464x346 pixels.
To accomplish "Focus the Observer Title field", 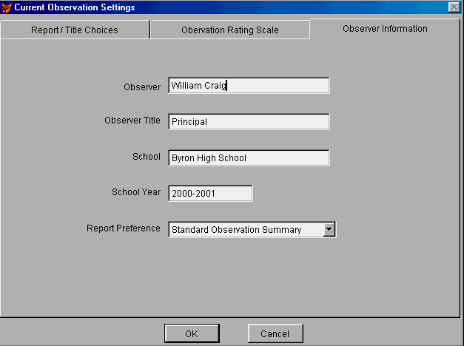I will click(x=249, y=121).
